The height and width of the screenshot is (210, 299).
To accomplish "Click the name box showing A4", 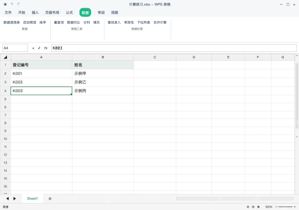I will tap(15, 48).
